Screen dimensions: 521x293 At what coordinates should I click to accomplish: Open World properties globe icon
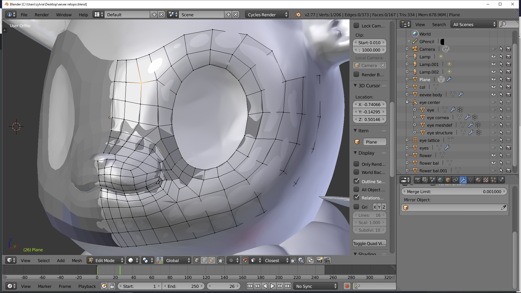tap(440, 180)
